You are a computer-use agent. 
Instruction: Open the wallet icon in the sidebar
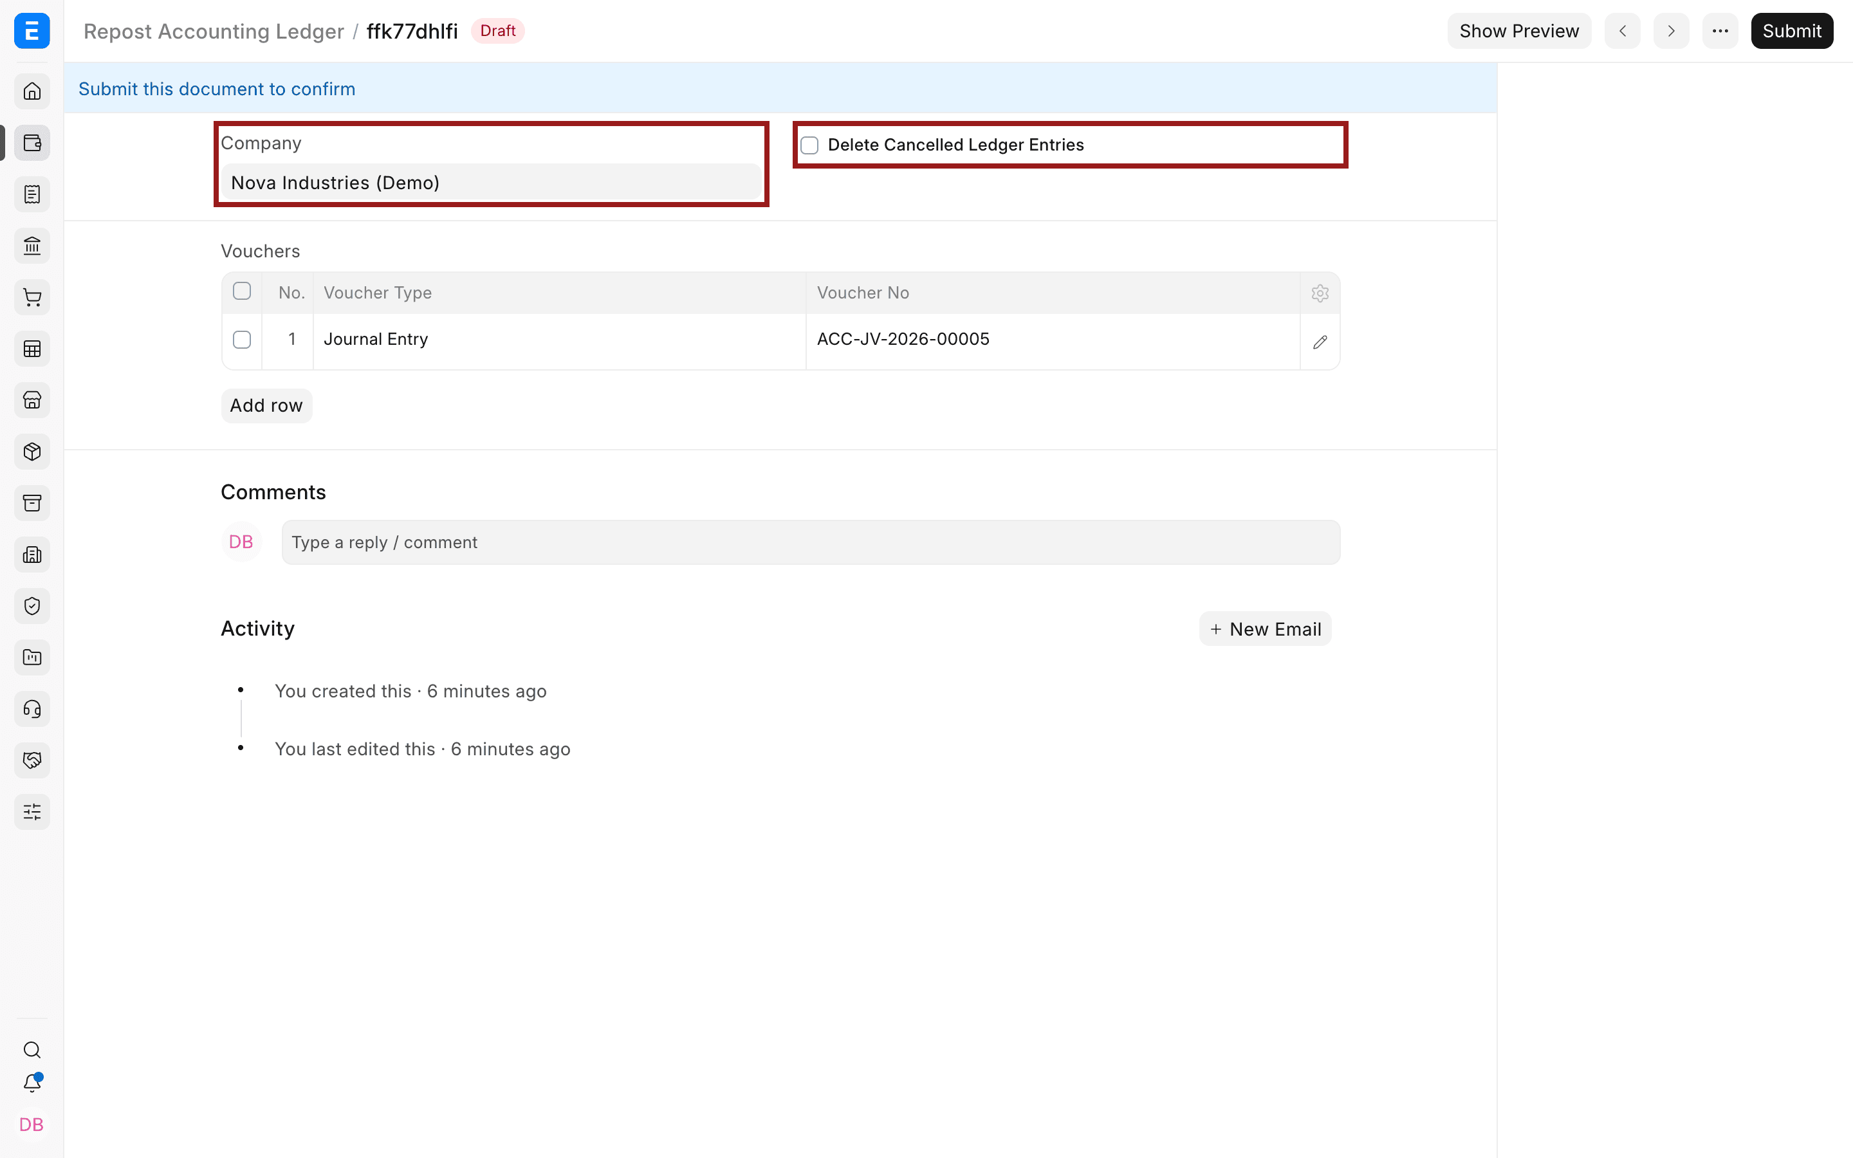[32, 143]
